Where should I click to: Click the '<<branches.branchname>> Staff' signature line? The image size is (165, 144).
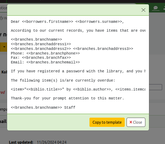pos(43,107)
